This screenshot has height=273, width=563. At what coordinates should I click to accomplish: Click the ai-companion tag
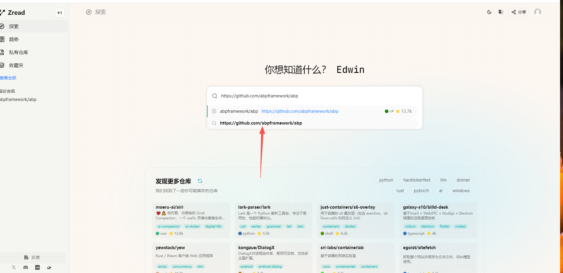[169, 226]
